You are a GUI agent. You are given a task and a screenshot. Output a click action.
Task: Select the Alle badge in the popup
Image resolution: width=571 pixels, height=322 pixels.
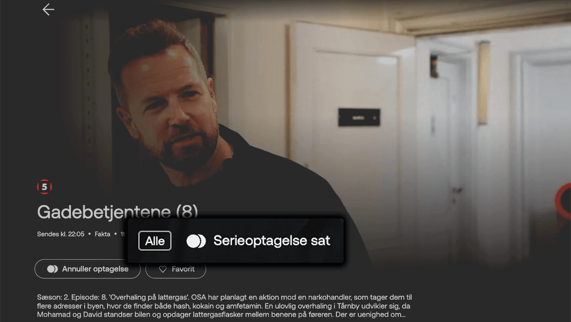pos(155,241)
